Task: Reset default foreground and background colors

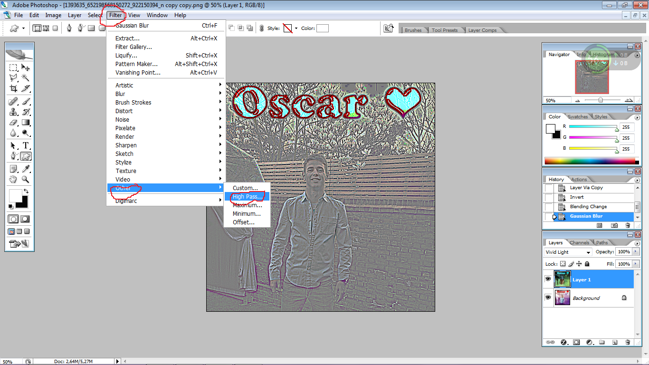Action: [11, 206]
